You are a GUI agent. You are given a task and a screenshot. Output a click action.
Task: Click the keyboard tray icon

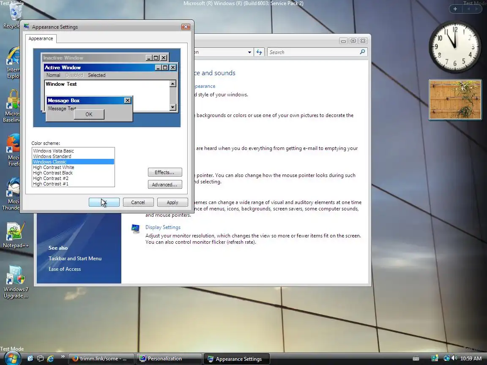tap(416, 359)
